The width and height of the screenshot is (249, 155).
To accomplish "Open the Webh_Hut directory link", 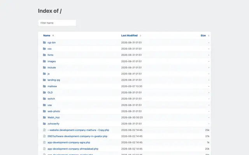I will pos(54,117).
